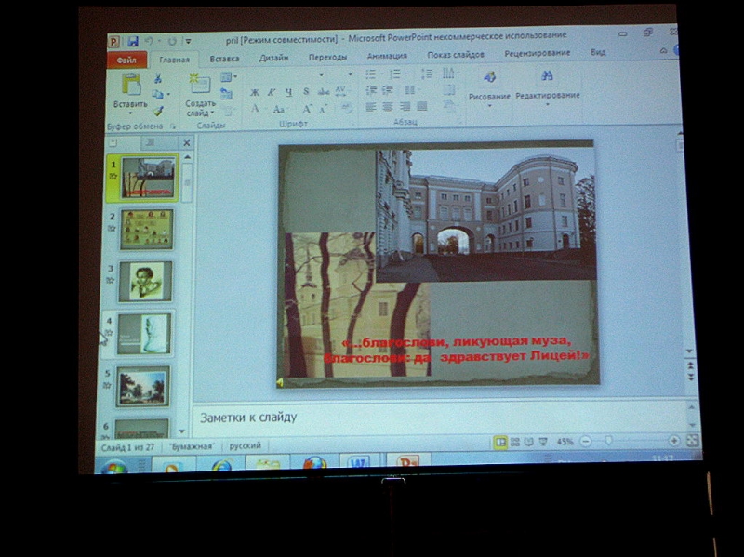Open the Windows Start menu
744x557 pixels.
pos(113,468)
